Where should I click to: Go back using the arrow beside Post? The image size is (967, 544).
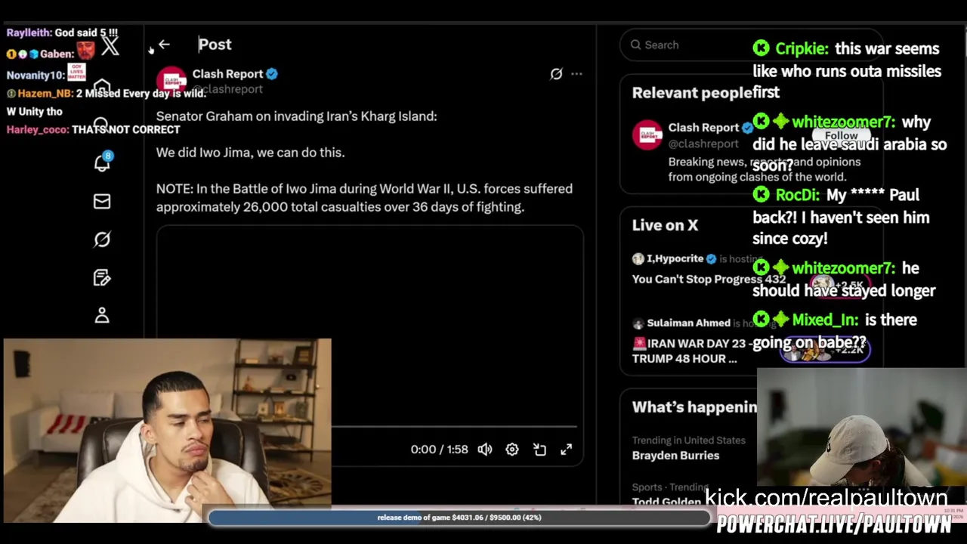[164, 45]
